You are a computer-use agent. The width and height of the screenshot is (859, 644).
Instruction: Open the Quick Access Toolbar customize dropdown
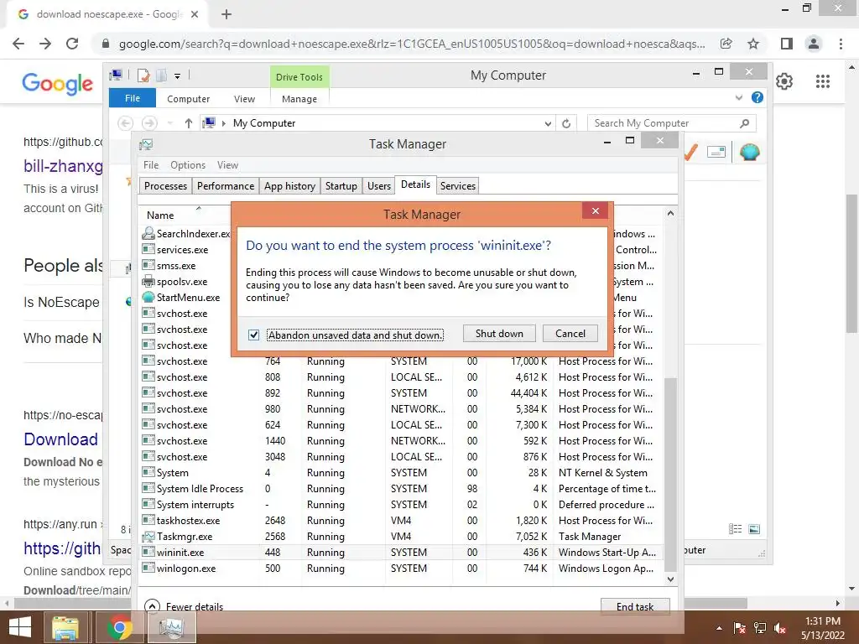pyautogui.click(x=178, y=76)
